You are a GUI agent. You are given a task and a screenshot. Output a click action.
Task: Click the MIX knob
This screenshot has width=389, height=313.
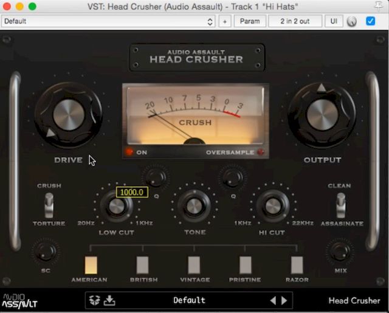tap(340, 252)
